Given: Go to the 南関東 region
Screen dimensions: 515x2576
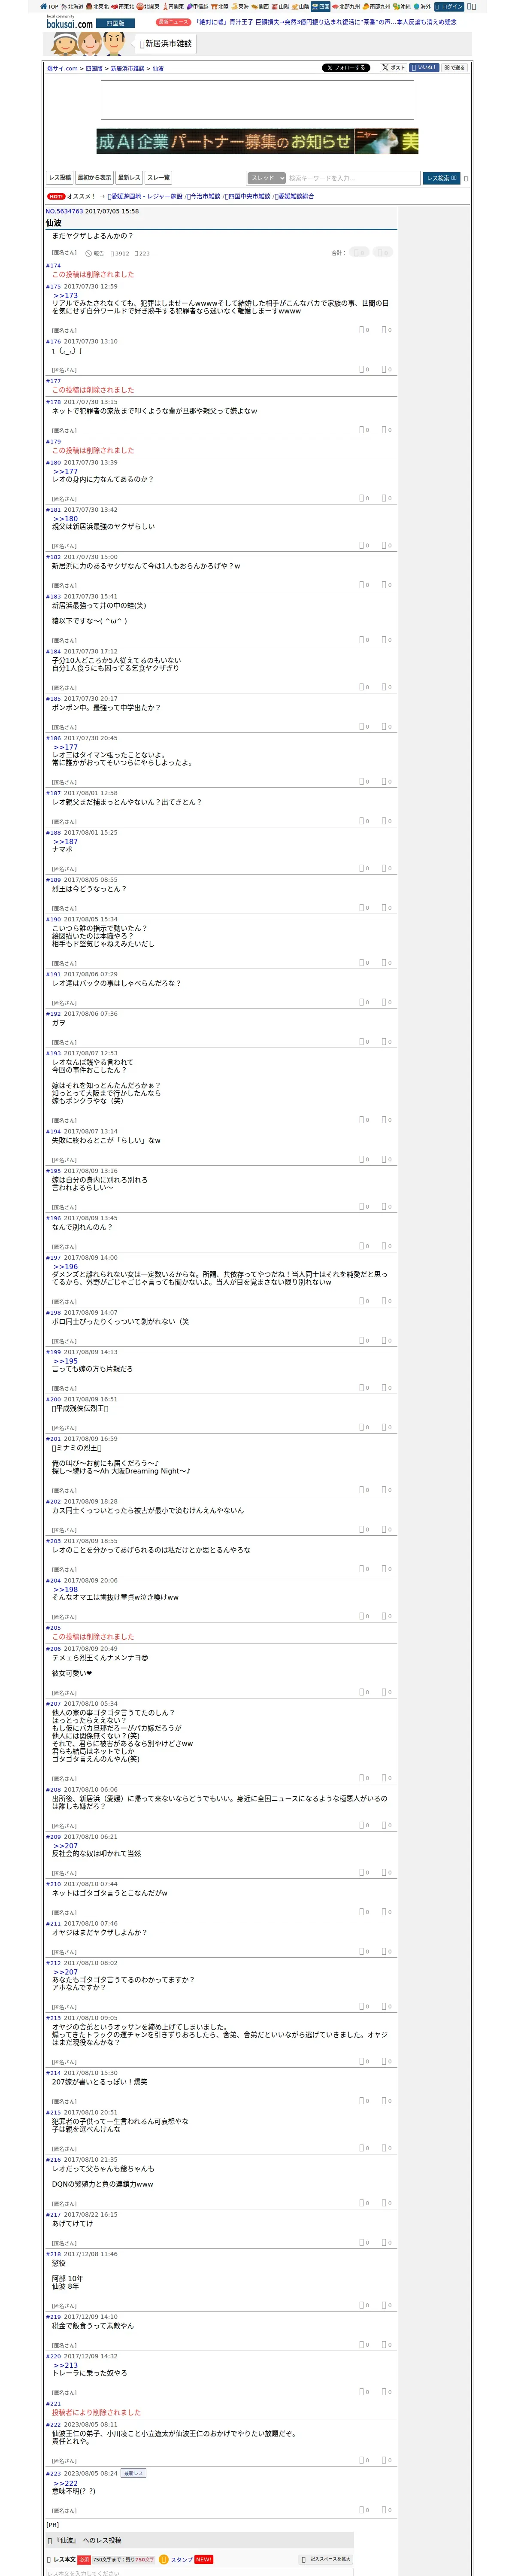Looking at the screenshot, I should [x=173, y=6].
